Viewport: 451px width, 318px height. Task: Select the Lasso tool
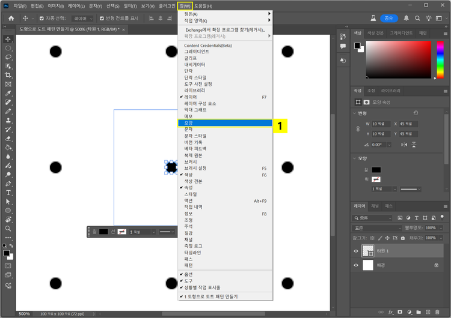click(8, 57)
